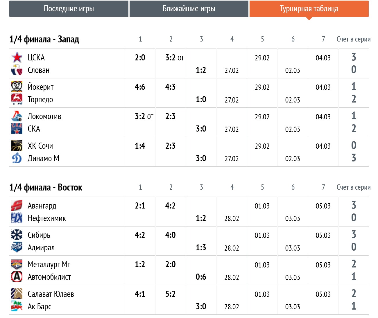The width and height of the screenshot is (378, 318).
Task: Click the Металлург Мг logo
Action: (17, 264)
